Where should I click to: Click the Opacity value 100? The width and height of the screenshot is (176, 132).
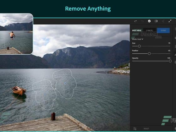pyautogui.click(x=169, y=58)
